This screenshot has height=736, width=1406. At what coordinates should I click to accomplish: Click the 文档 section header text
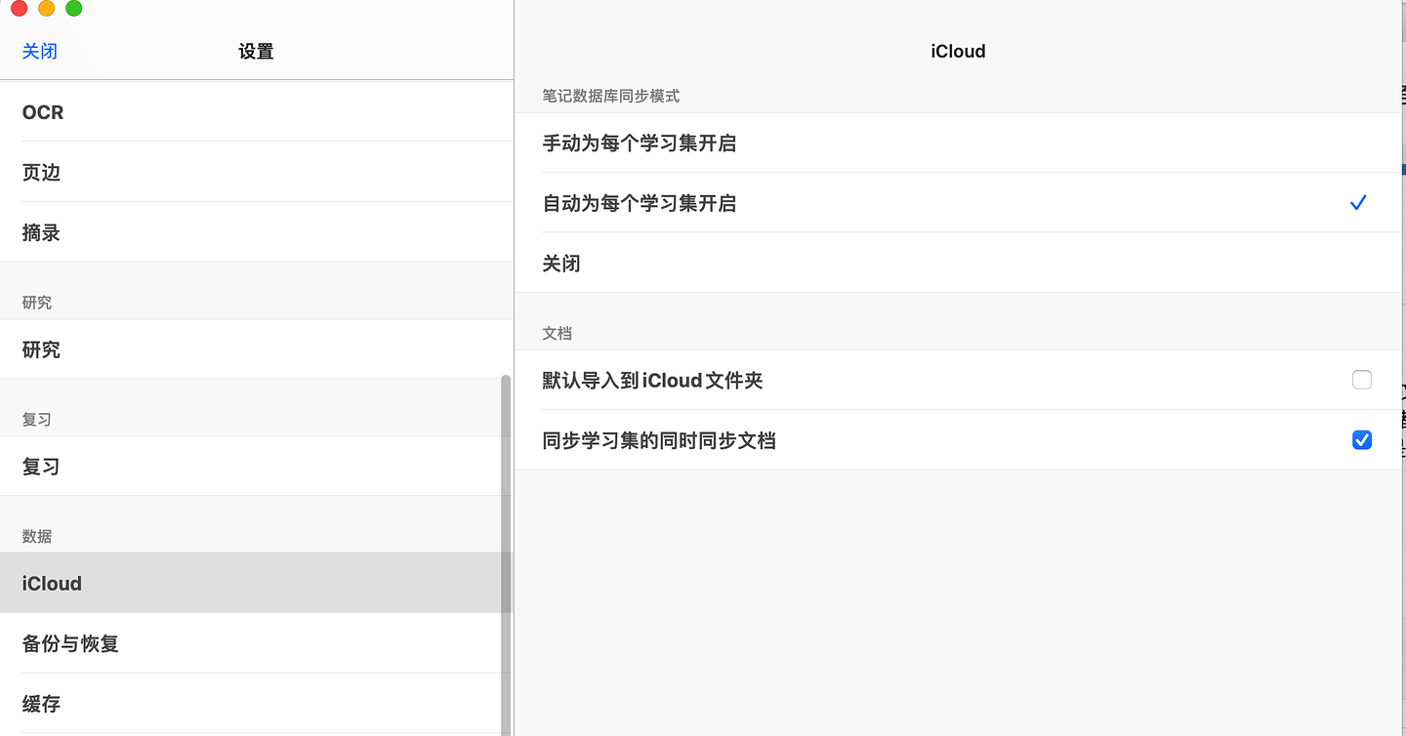558,333
